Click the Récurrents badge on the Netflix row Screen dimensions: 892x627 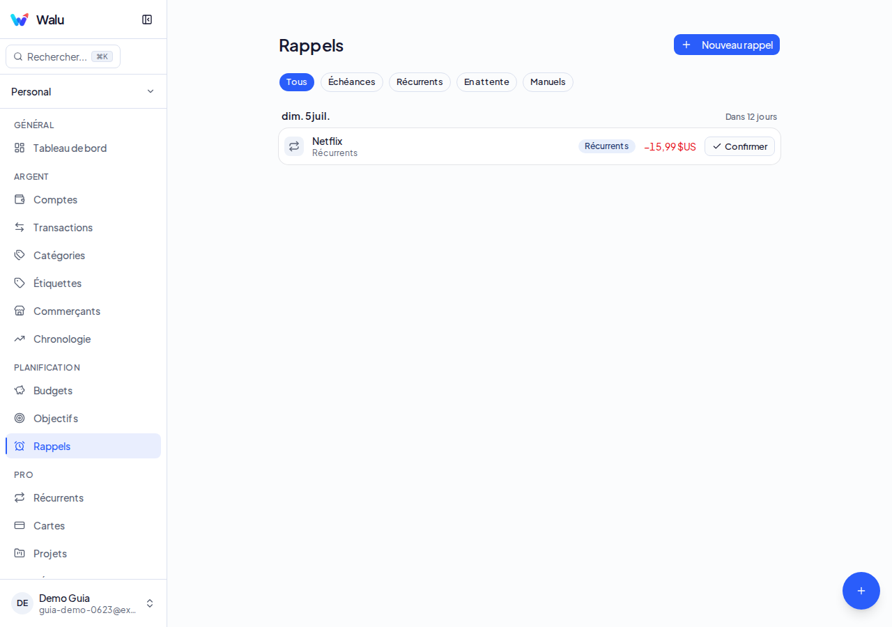pos(606,146)
